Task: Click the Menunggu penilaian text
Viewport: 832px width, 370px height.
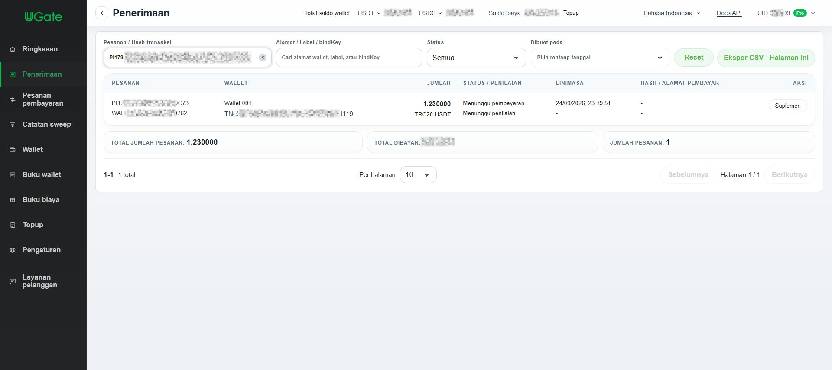Action: [x=489, y=113]
